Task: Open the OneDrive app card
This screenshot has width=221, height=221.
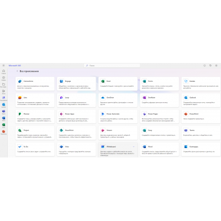Action: pos(118,100)
